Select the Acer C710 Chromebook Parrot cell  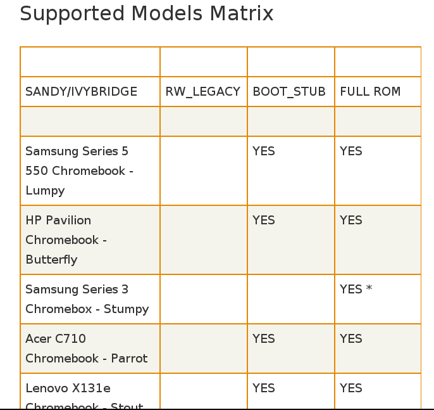86,349
